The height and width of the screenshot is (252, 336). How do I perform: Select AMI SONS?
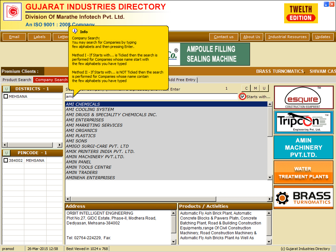(166, 141)
